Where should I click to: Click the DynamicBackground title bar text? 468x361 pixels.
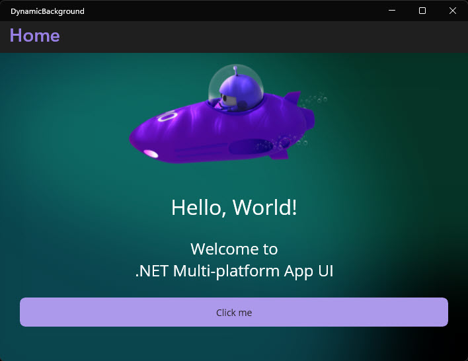pyautogui.click(x=48, y=11)
